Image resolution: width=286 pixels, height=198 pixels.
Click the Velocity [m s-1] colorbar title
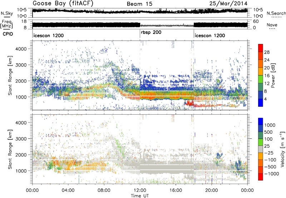point(282,149)
